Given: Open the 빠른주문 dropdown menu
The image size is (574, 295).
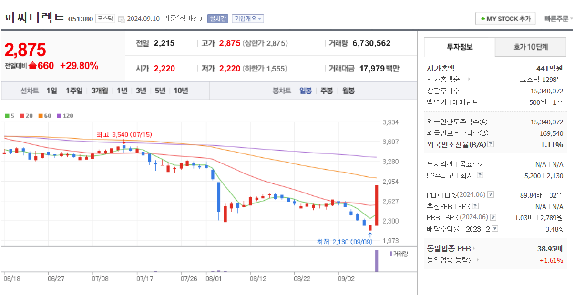Looking at the screenshot, I should pos(557,19).
